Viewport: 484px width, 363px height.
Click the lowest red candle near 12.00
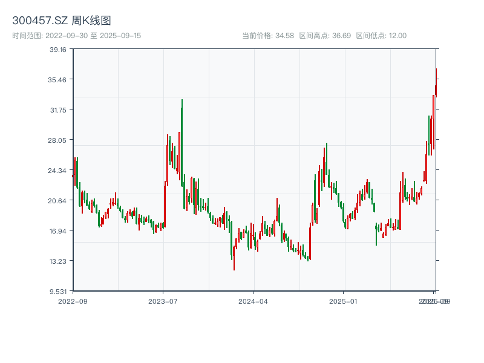[234, 258]
